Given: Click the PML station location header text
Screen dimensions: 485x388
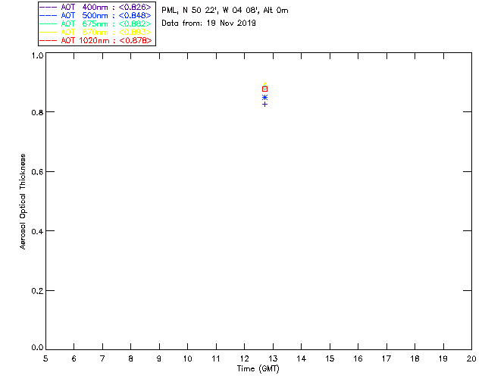Looking at the screenshot, I should point(225,11).
